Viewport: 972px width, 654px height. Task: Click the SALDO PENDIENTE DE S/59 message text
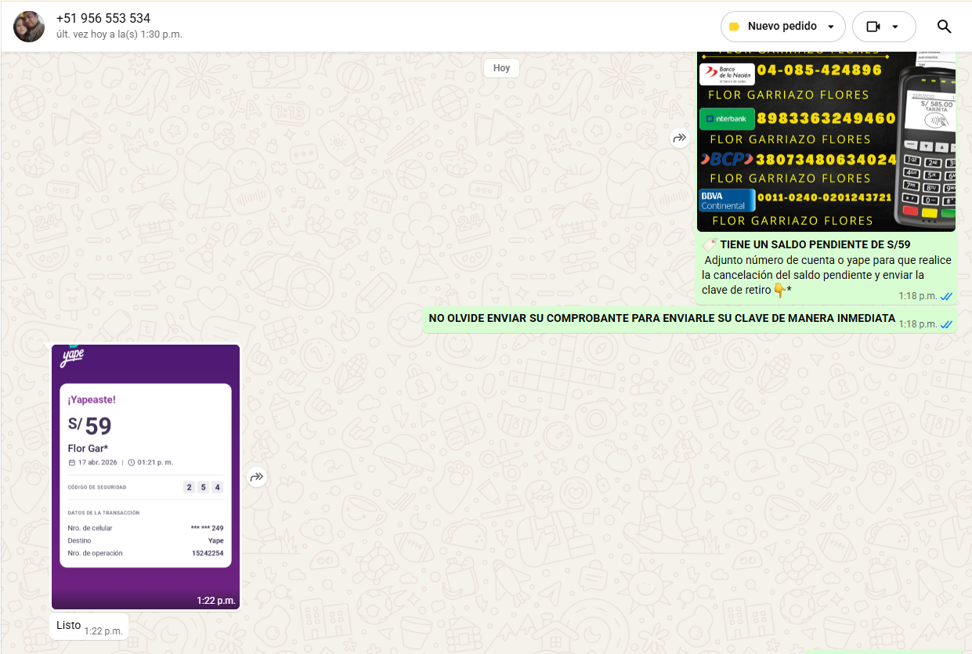point(815,245)
